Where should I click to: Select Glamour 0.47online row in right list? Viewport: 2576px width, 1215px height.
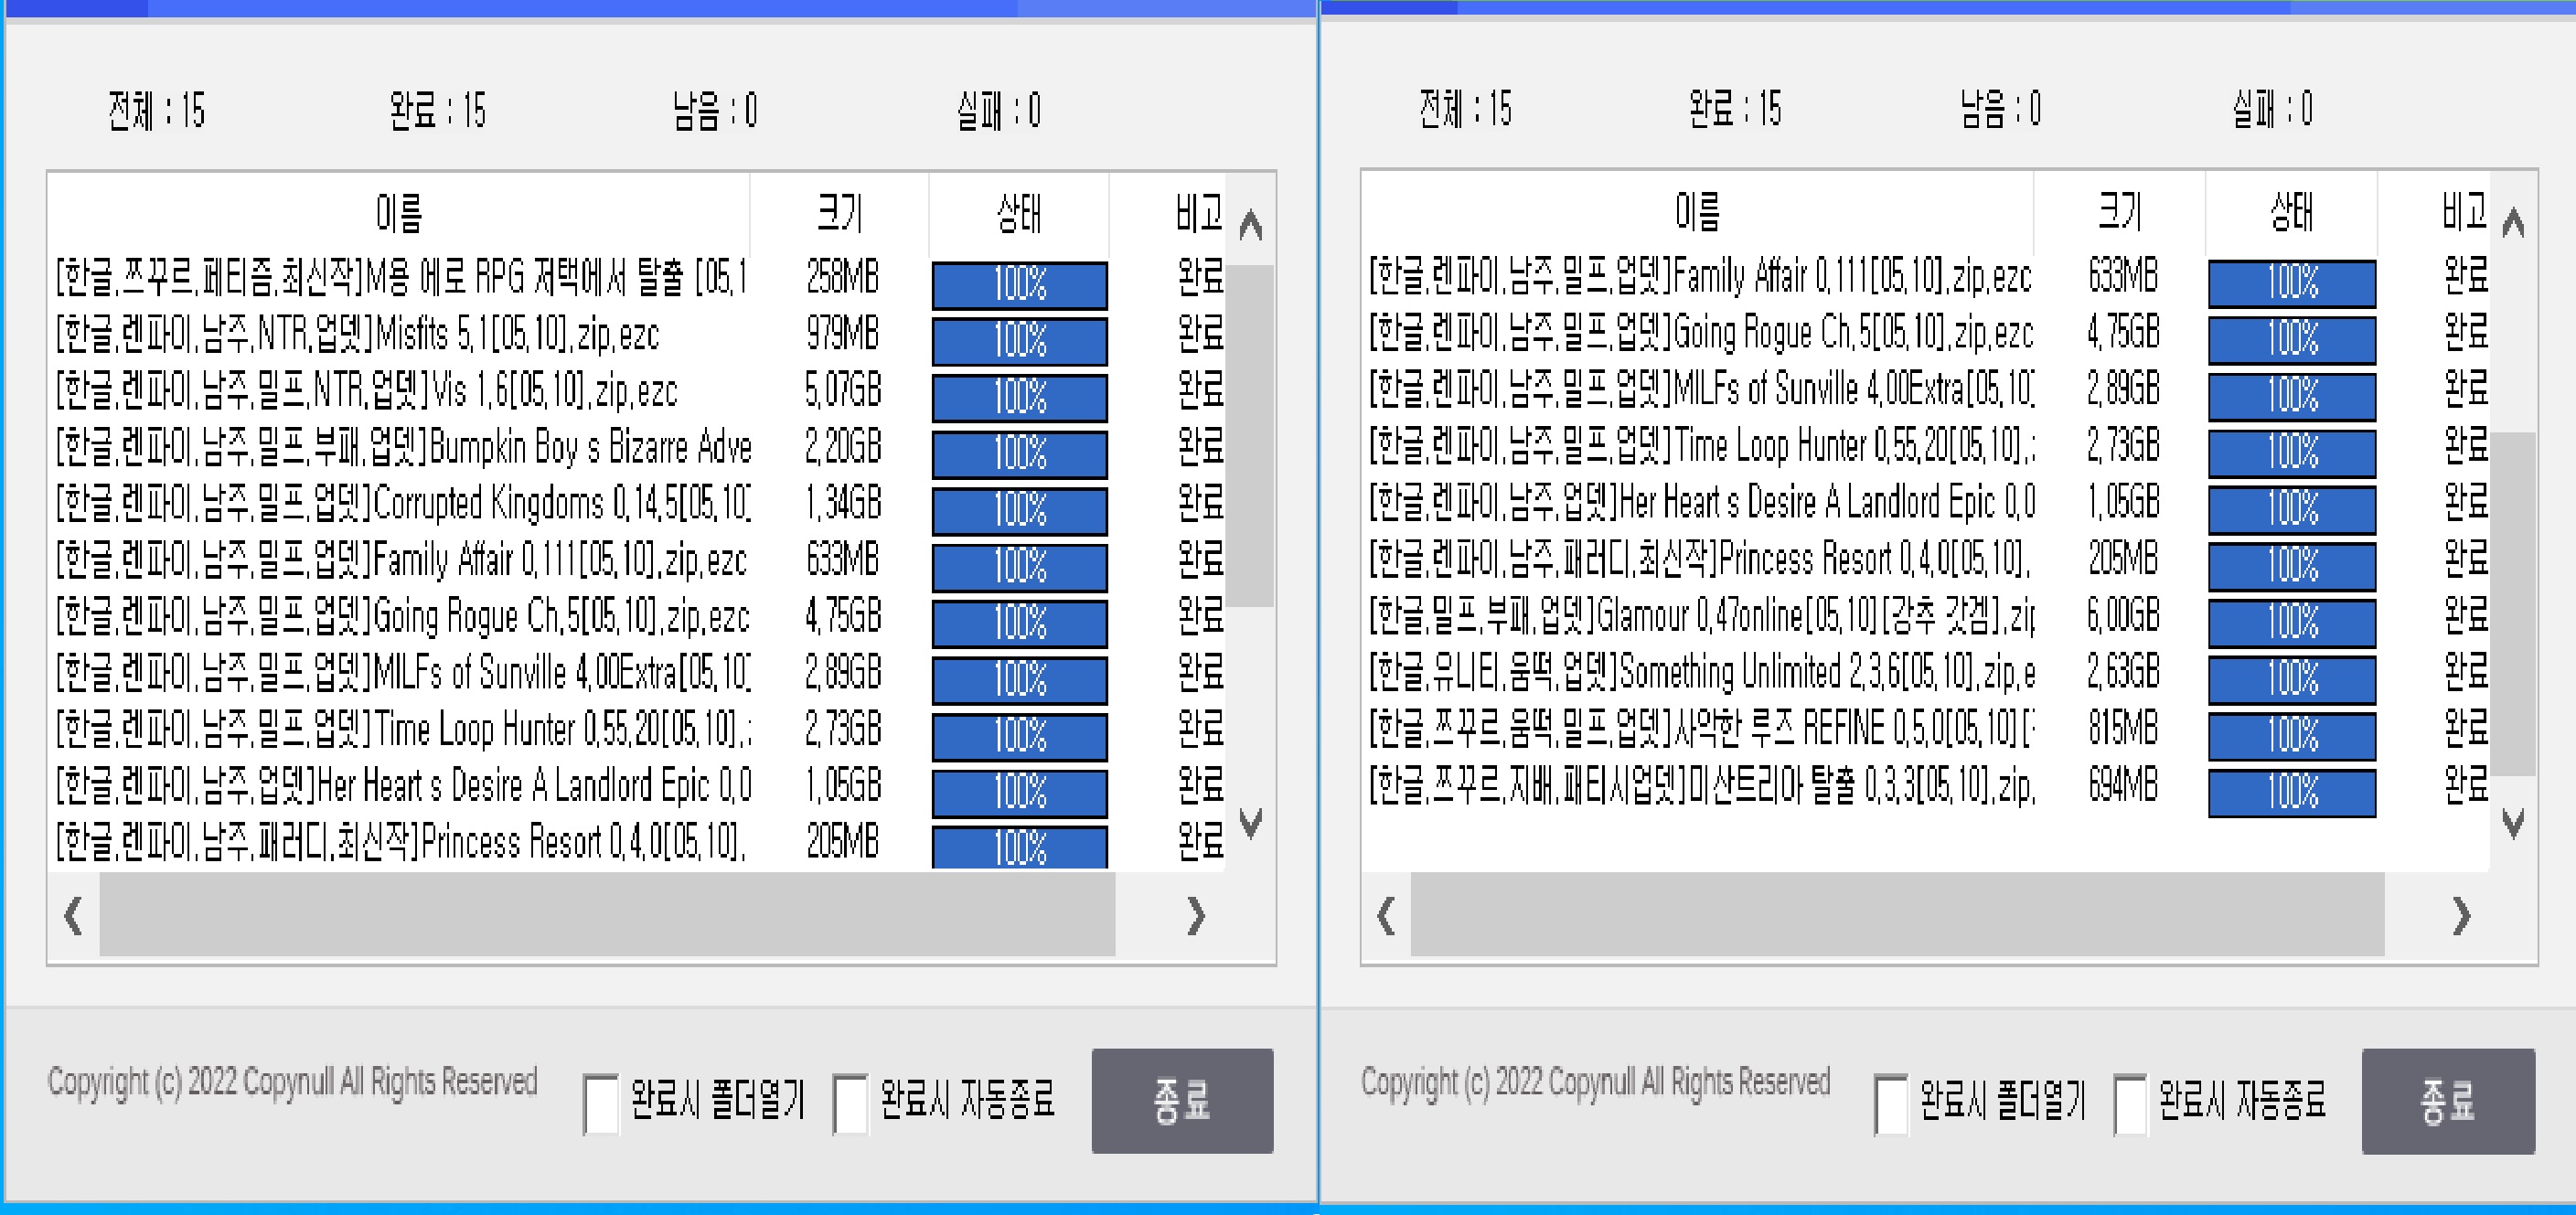coord(1700,616)
